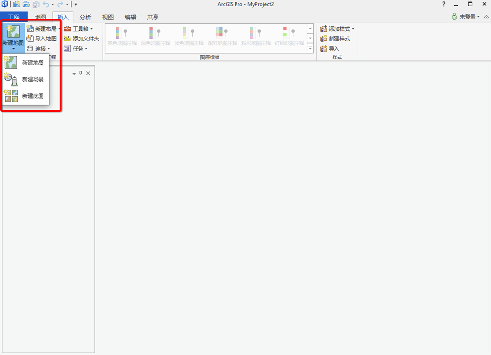Click the 新建地图 ribbon button icon
Screen dimensions: 491x355
pyautogui.click(x=13, y=32)
